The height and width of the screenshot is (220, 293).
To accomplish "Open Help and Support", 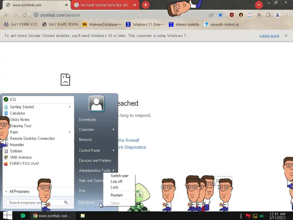I will click(x=91, y=180).
